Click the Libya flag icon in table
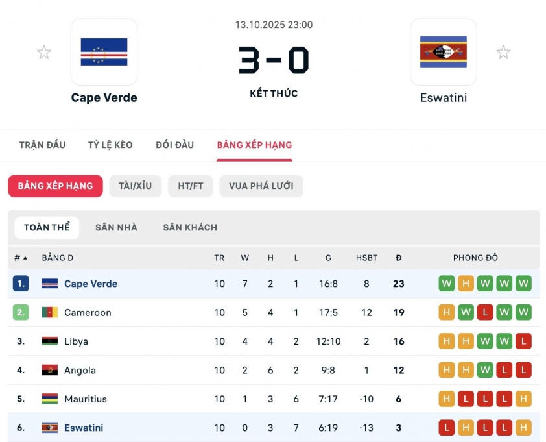The image size is (546, 442). coord(49,341)
